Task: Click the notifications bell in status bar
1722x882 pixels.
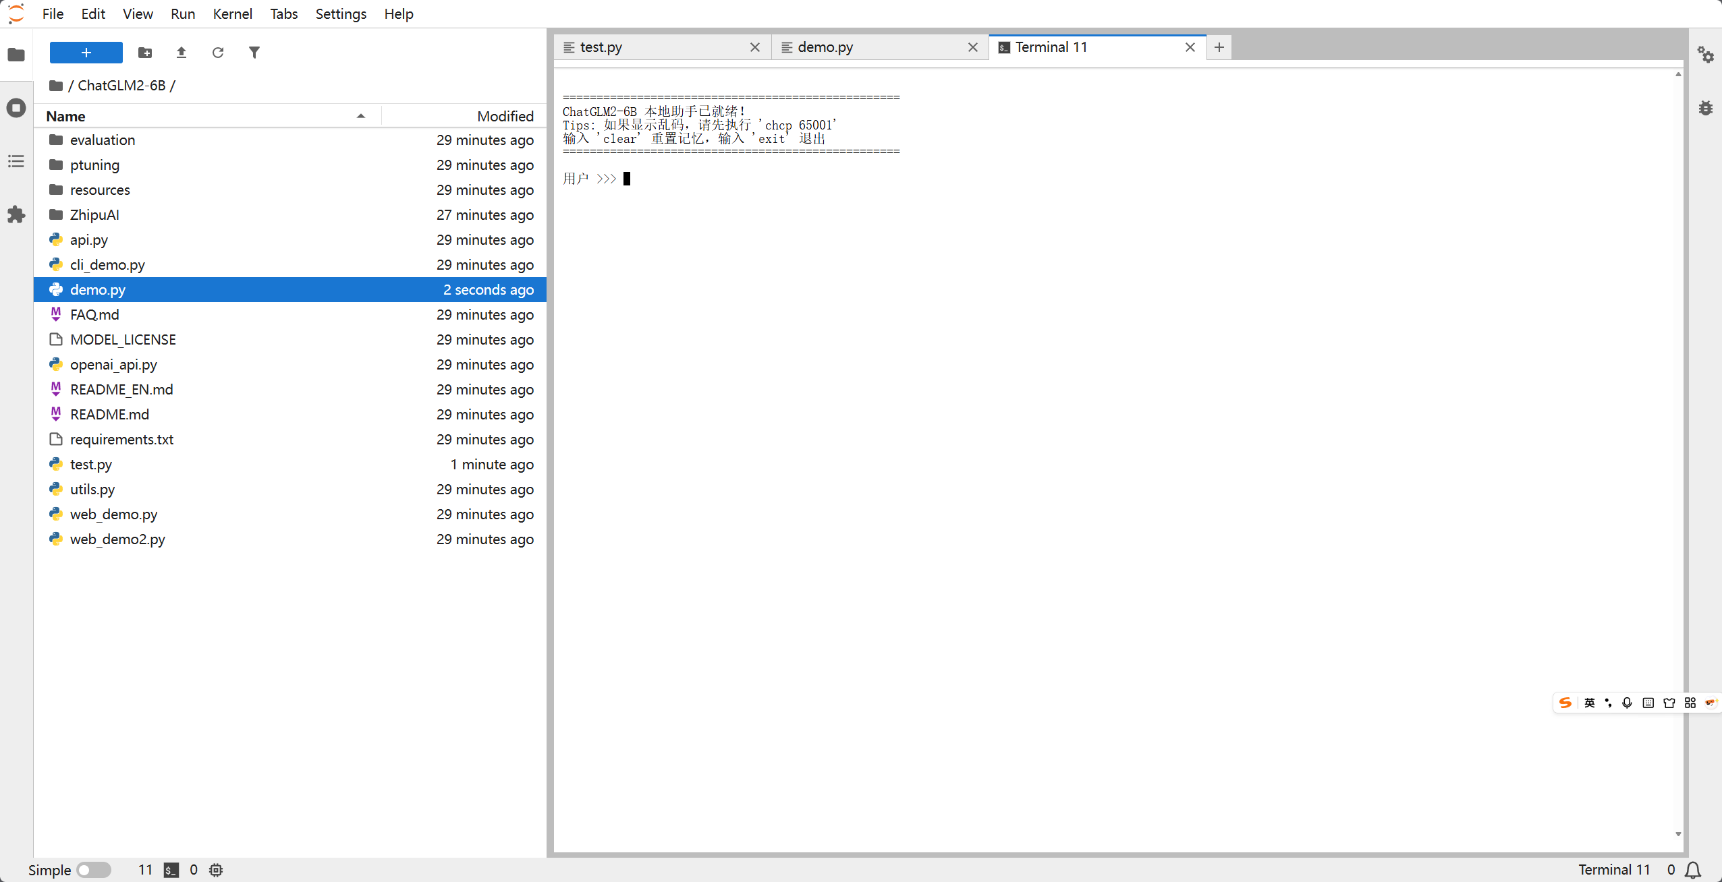Action: click(1694, 870)
